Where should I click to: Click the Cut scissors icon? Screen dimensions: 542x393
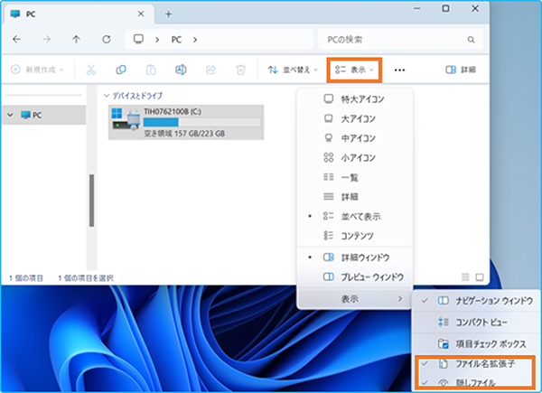(x=90, y=70)
